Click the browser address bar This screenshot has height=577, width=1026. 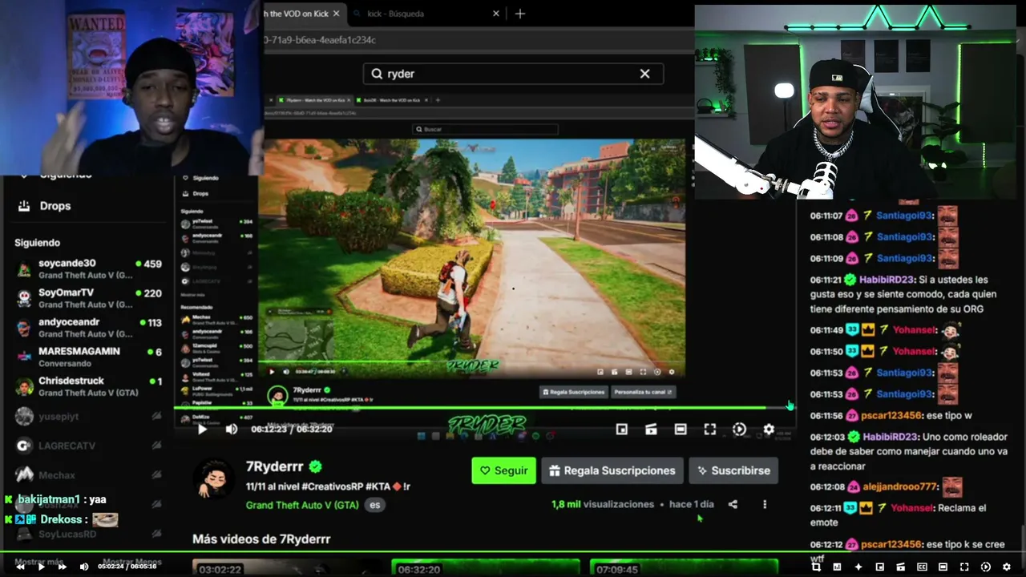click(479, 40)
